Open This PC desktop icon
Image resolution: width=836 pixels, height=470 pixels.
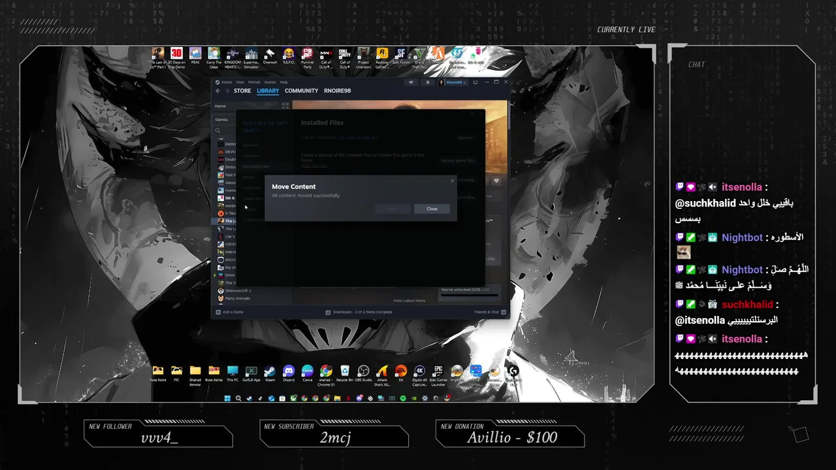tap(233, 373)
